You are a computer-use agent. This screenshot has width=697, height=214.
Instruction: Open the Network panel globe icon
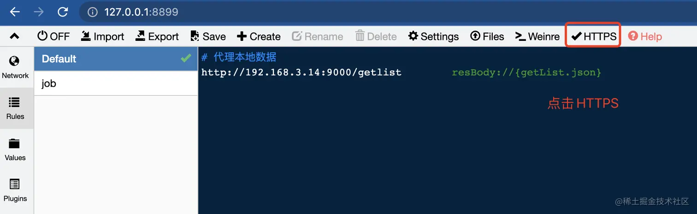click(14, 61)
